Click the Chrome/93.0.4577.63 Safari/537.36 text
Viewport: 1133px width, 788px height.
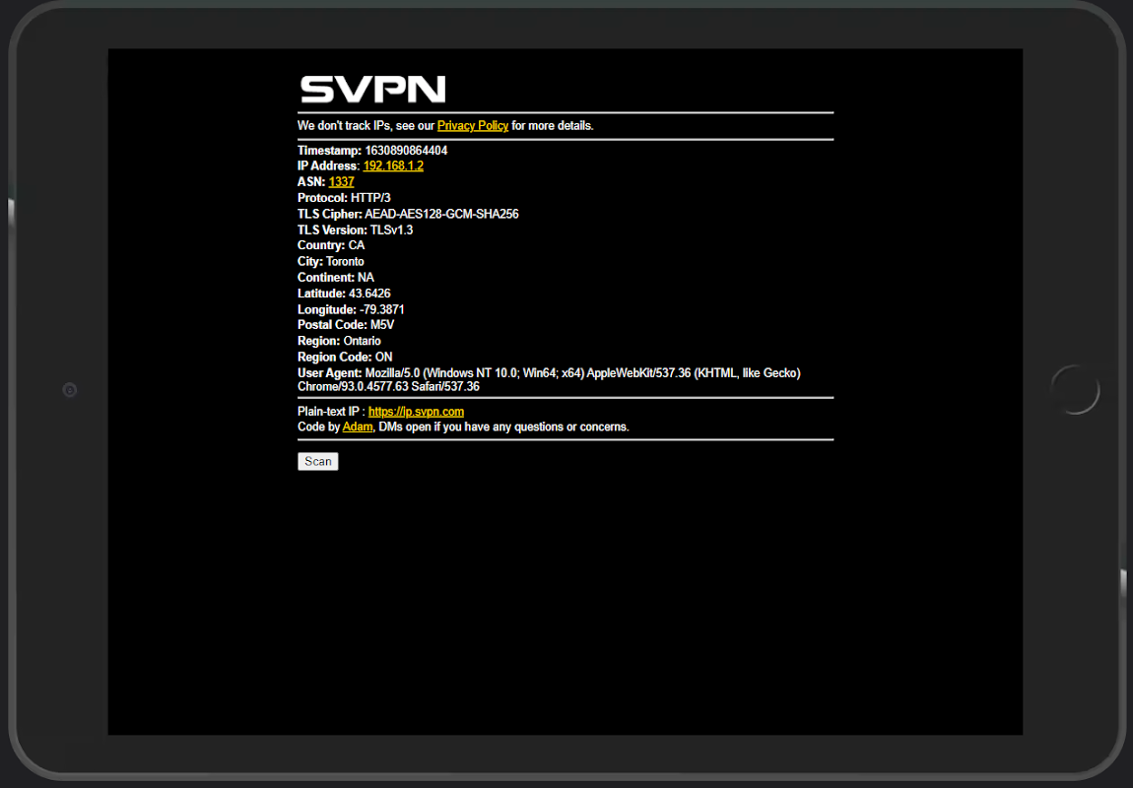pos(389,387)
